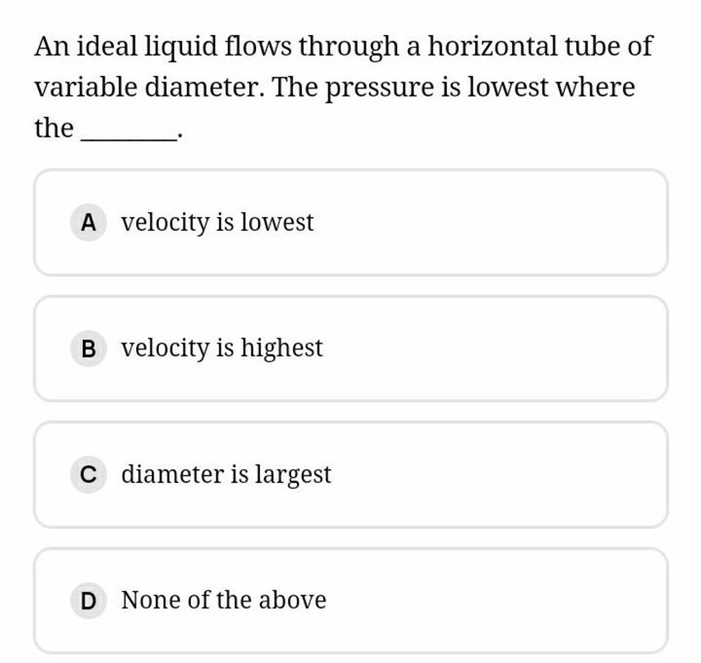Select the 'None of the above' option card
The height and width of the screenshot is (663, 701).
click(x=350, y=600)
